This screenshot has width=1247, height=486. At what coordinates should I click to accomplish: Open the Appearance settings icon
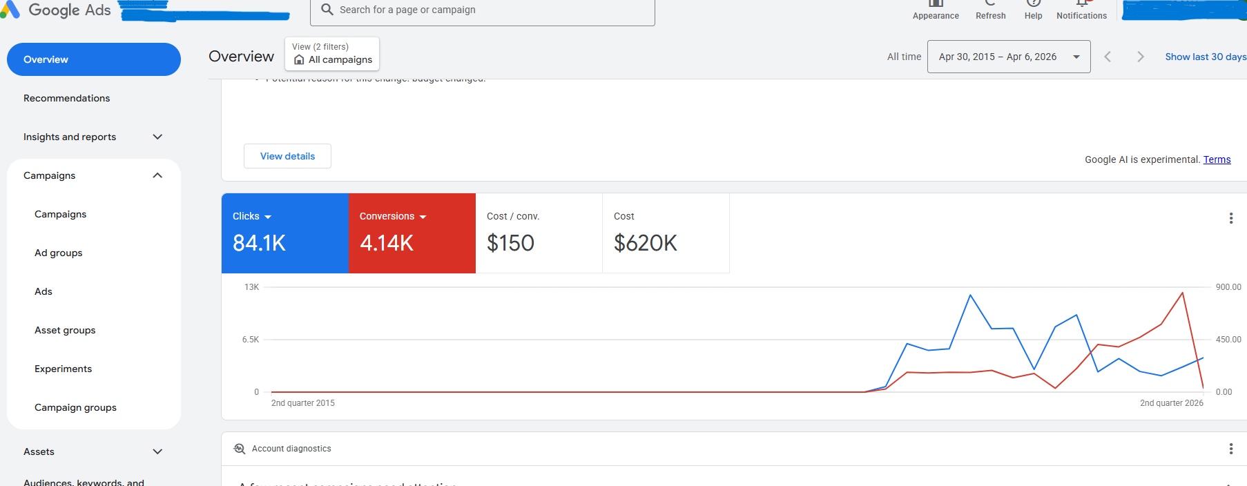(936, 3)
